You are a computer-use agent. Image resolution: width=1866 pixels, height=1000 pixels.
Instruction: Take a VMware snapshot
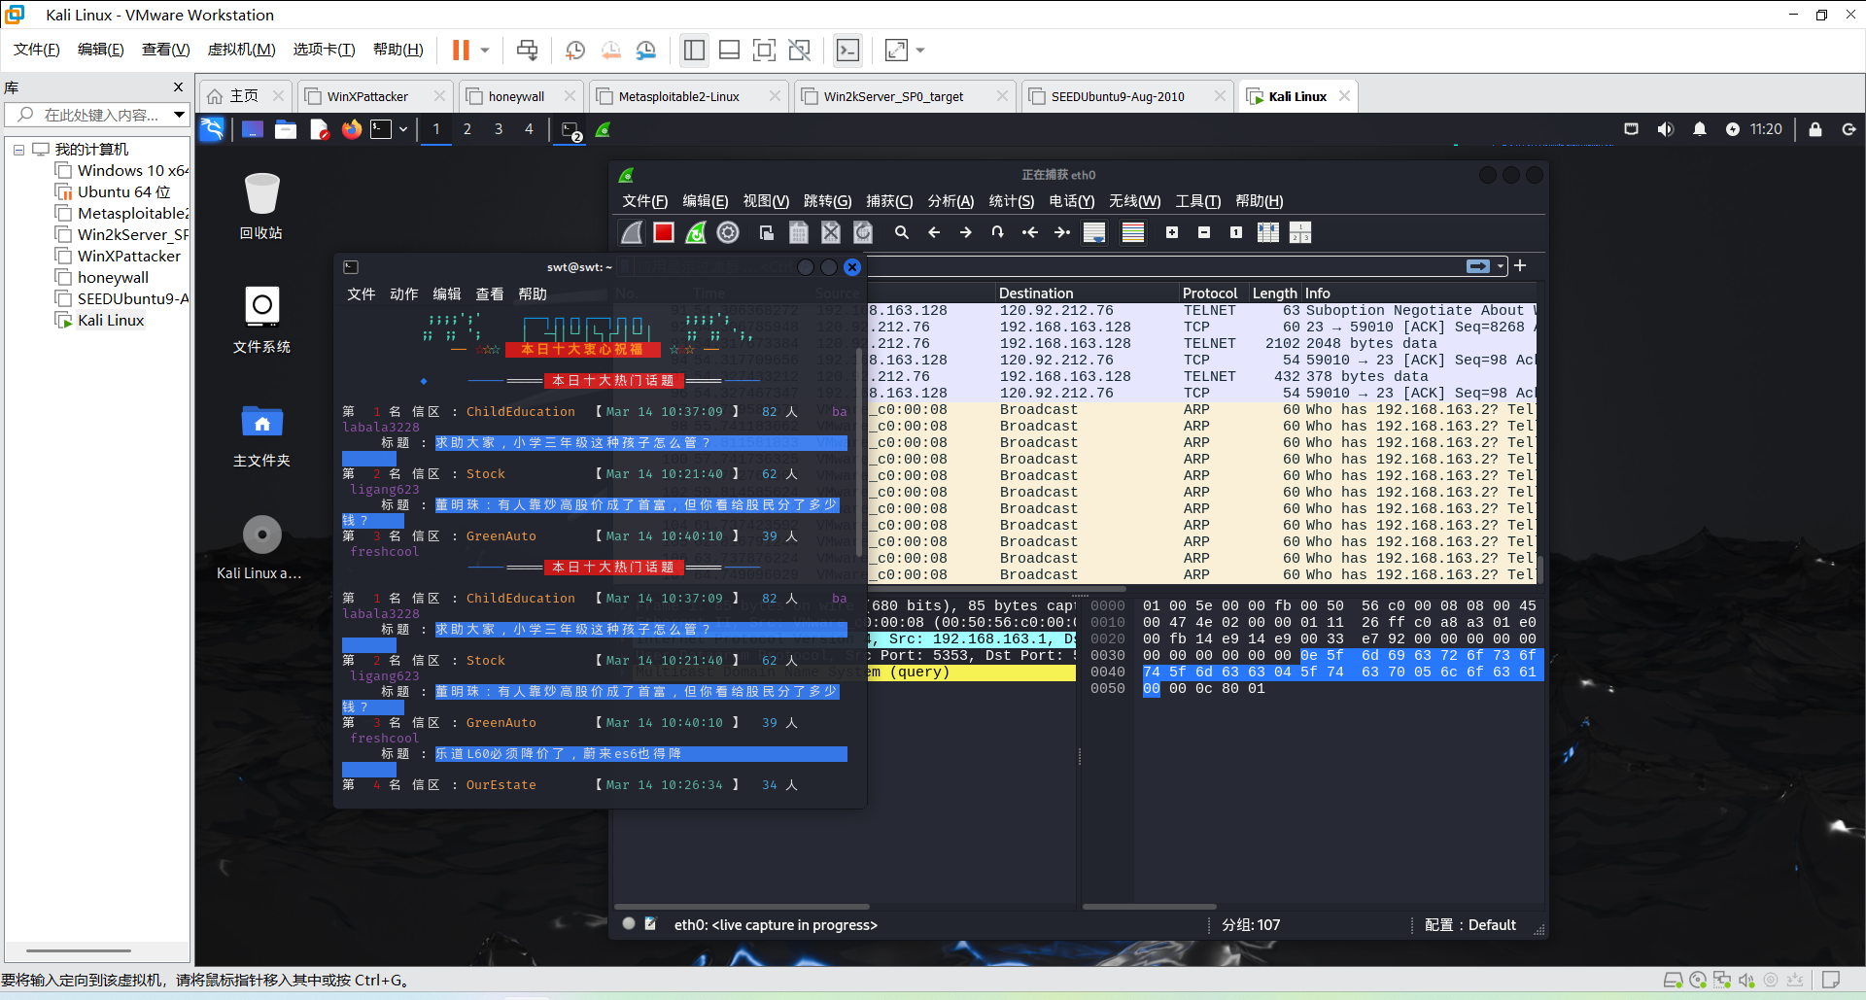[x=575, y=50]
